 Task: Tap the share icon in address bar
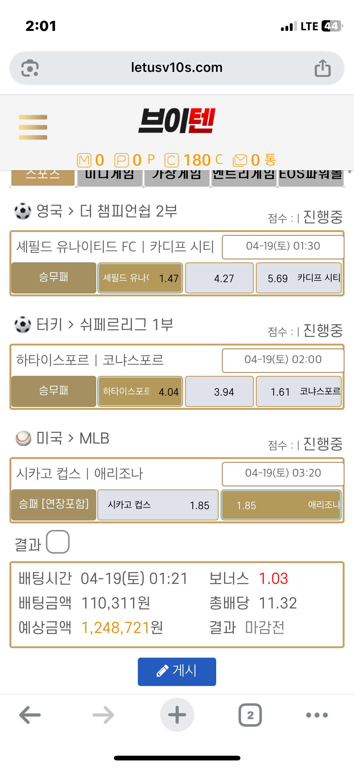(x=323, y=68)
